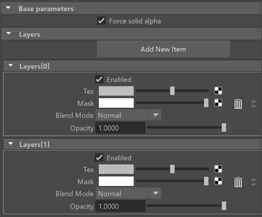Image resolution: width=262 pixels, height=217 pixels.
Task: Delete Layers[1] with its trash icon
Action: coord(238,182)
